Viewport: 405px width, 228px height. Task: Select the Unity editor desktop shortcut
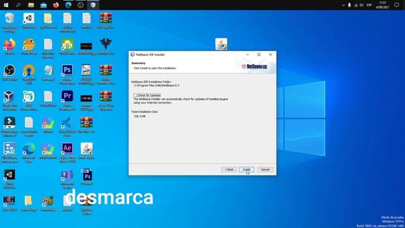pos(9,179)
